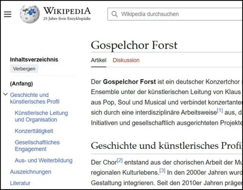The height and width of the screenshot is (190, 243).
Task: Go to Künstlerische Leitung und Organisation
Action: [41, 116]
